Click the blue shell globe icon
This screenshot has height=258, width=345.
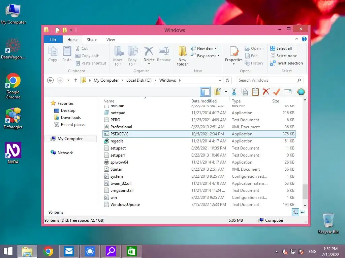(x=301, y=92)
